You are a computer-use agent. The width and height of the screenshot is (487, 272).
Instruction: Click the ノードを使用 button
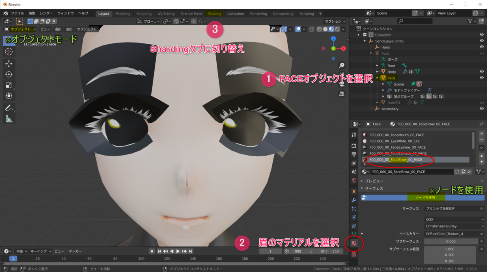tap(423, 197)
